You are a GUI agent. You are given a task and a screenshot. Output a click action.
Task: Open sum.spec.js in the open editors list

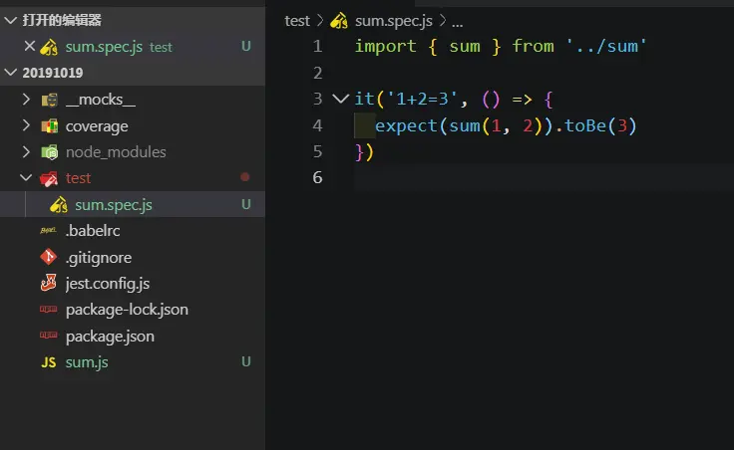coord(104,47)
